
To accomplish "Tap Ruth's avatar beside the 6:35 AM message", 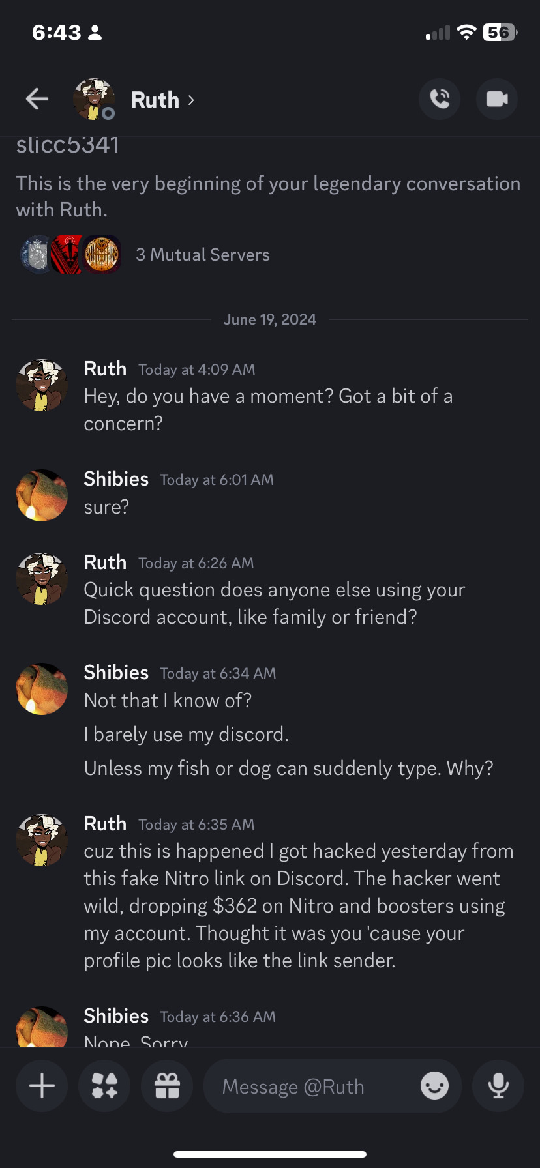I will (42, 840).
